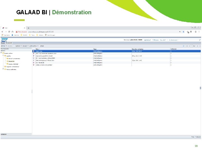Click the red not-secure warning triangle
202x151 pixels.
[17, 32]
